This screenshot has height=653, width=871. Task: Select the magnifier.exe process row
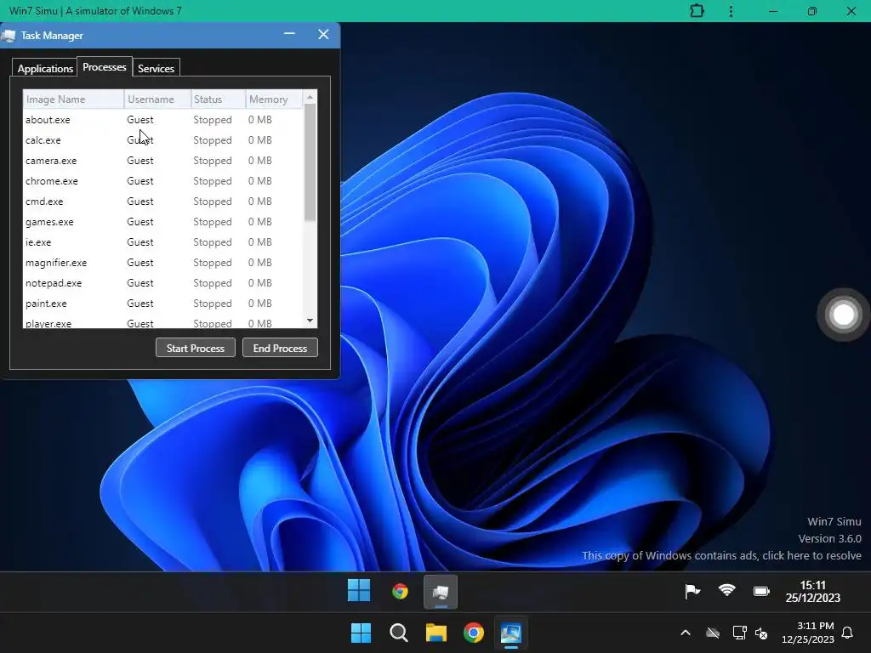click(163, 263)
